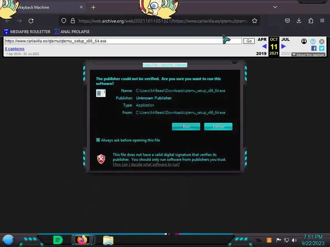This screenshot has width=330, height=247.
Task: Click Run in the security warning
Action: [x=186, y=127]
